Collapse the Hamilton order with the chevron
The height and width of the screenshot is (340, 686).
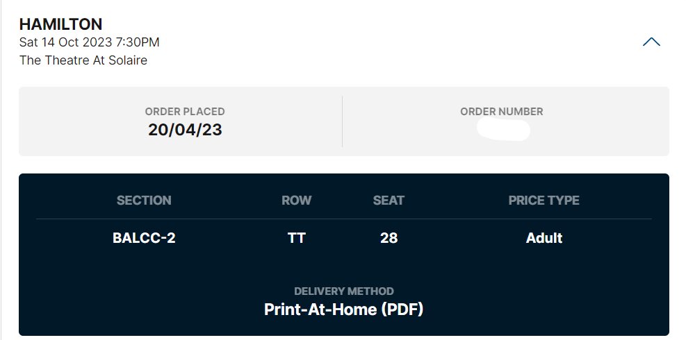pyautogui.click(x=651, y=42)
